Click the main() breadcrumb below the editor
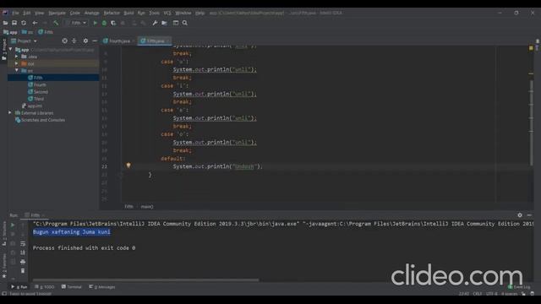This screenshot has height=304, width=541. point(147,206)
